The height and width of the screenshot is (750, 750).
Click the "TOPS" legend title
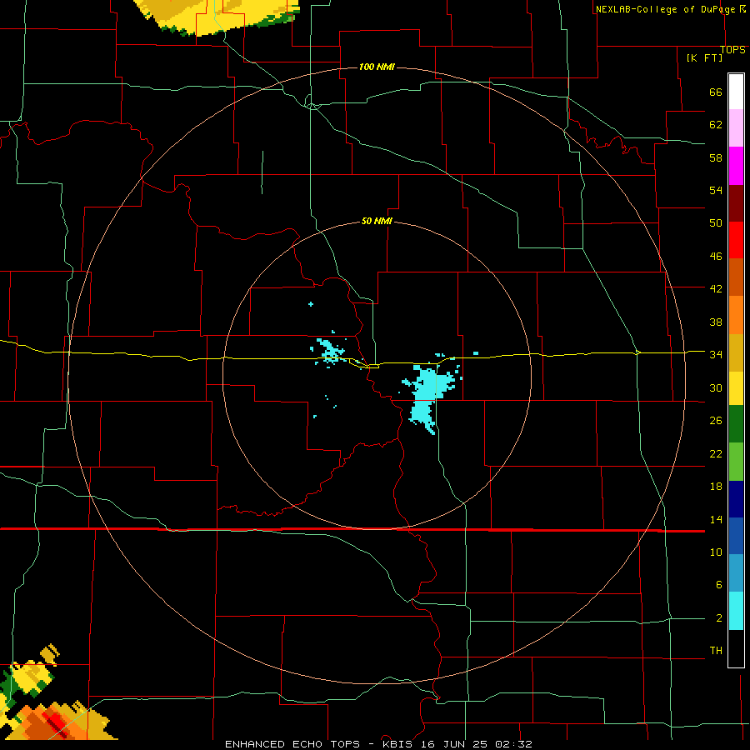[732, 50]
